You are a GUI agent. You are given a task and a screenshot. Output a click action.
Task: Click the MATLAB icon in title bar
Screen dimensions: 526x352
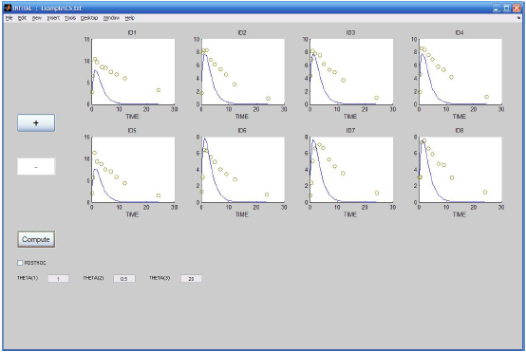(8, 8)
